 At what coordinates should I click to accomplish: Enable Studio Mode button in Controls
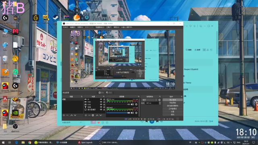pyautogui.click(x=173, y=109)
